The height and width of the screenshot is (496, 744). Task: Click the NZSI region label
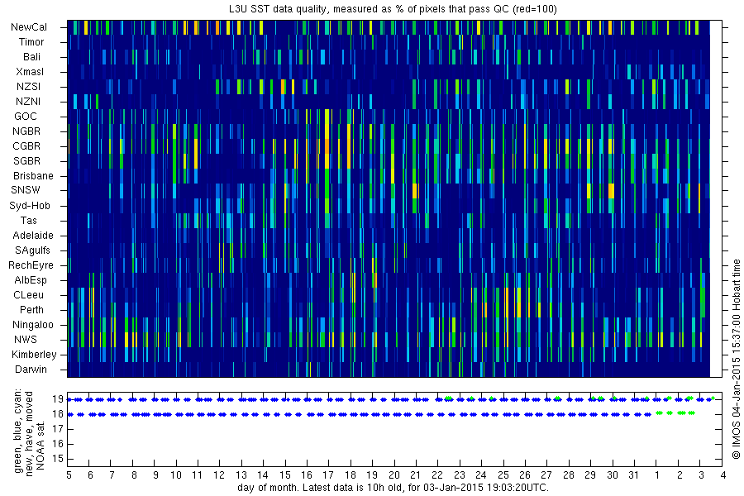tap(28, 86)
